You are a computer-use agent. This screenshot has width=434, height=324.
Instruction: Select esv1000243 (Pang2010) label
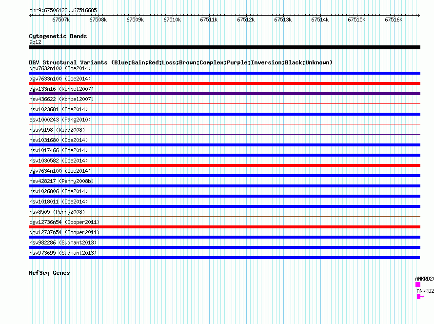[x=60, y=120]
